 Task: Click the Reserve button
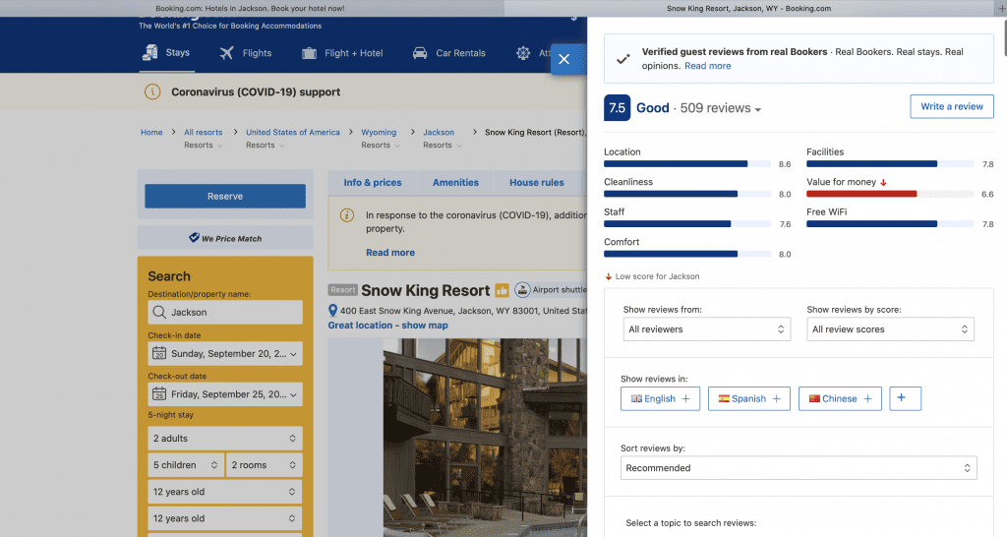point(225,196)
